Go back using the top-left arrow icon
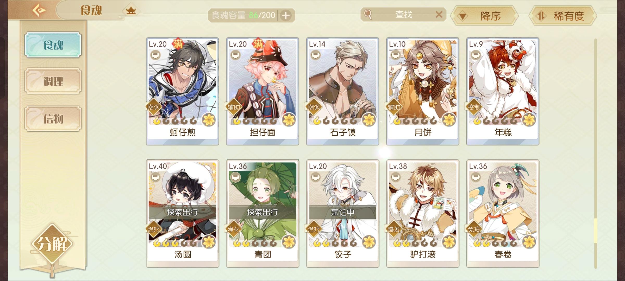The height and width of the screenshot is (281, 625). click(39, 10)
